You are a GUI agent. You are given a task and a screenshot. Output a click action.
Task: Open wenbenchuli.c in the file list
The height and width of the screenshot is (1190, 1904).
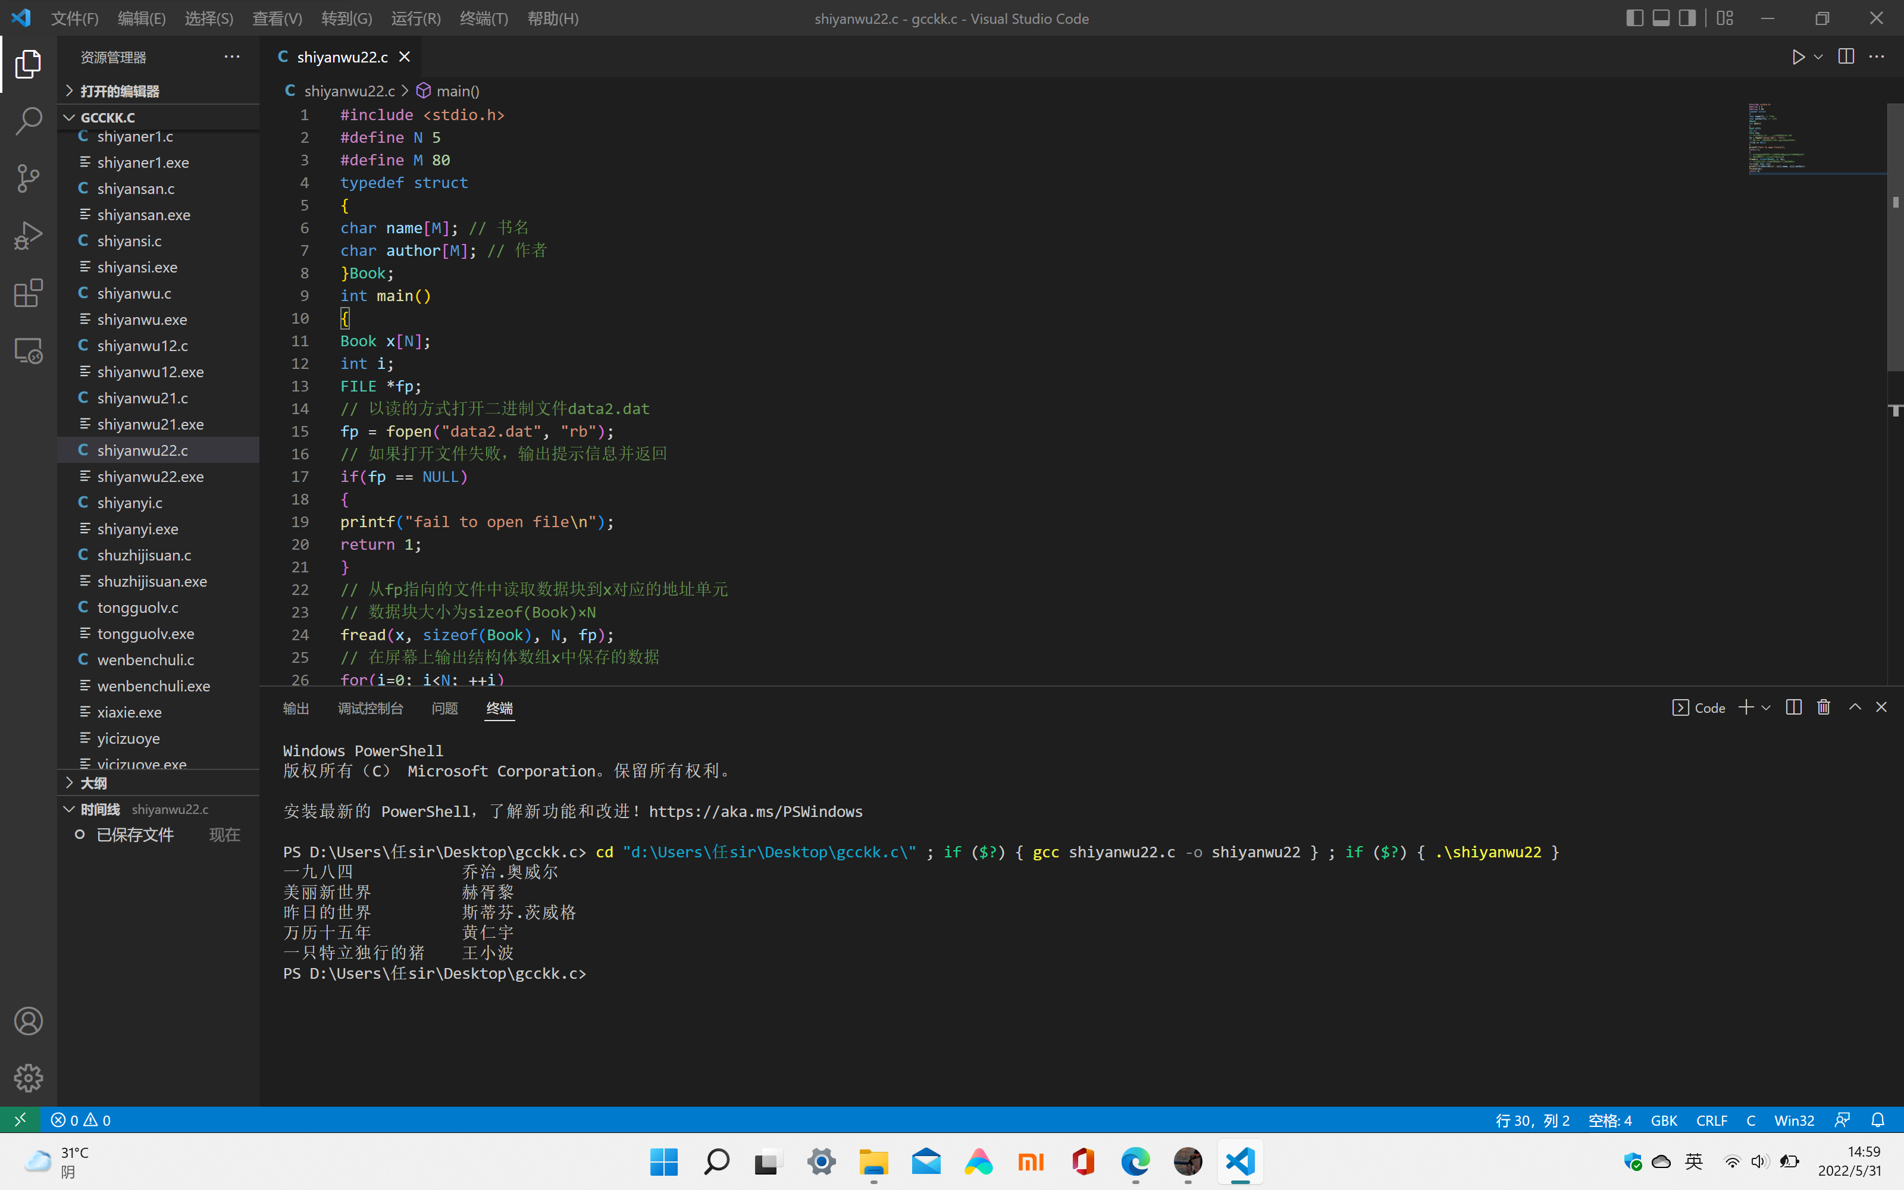pos(158,659)
